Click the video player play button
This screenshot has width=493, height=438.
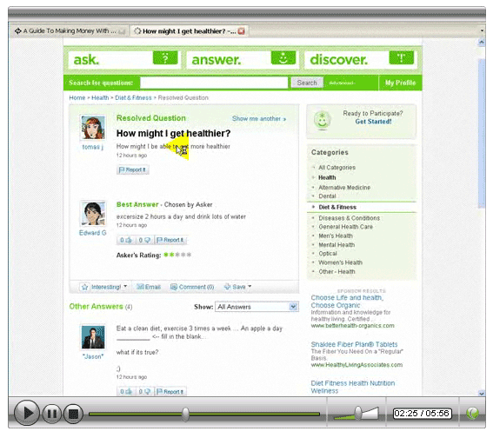[27, 413]
